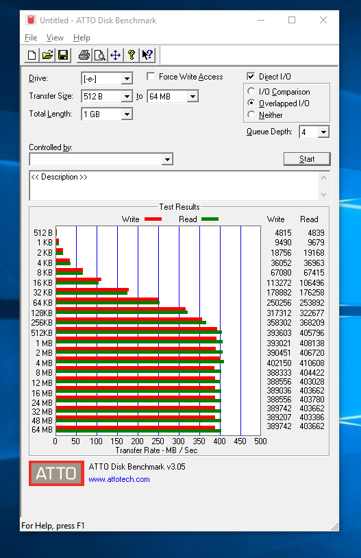Viewport: 361px width, 558px height.
Task: Select the I/O Comparison radio option
Action: click(x=251, y=91)
